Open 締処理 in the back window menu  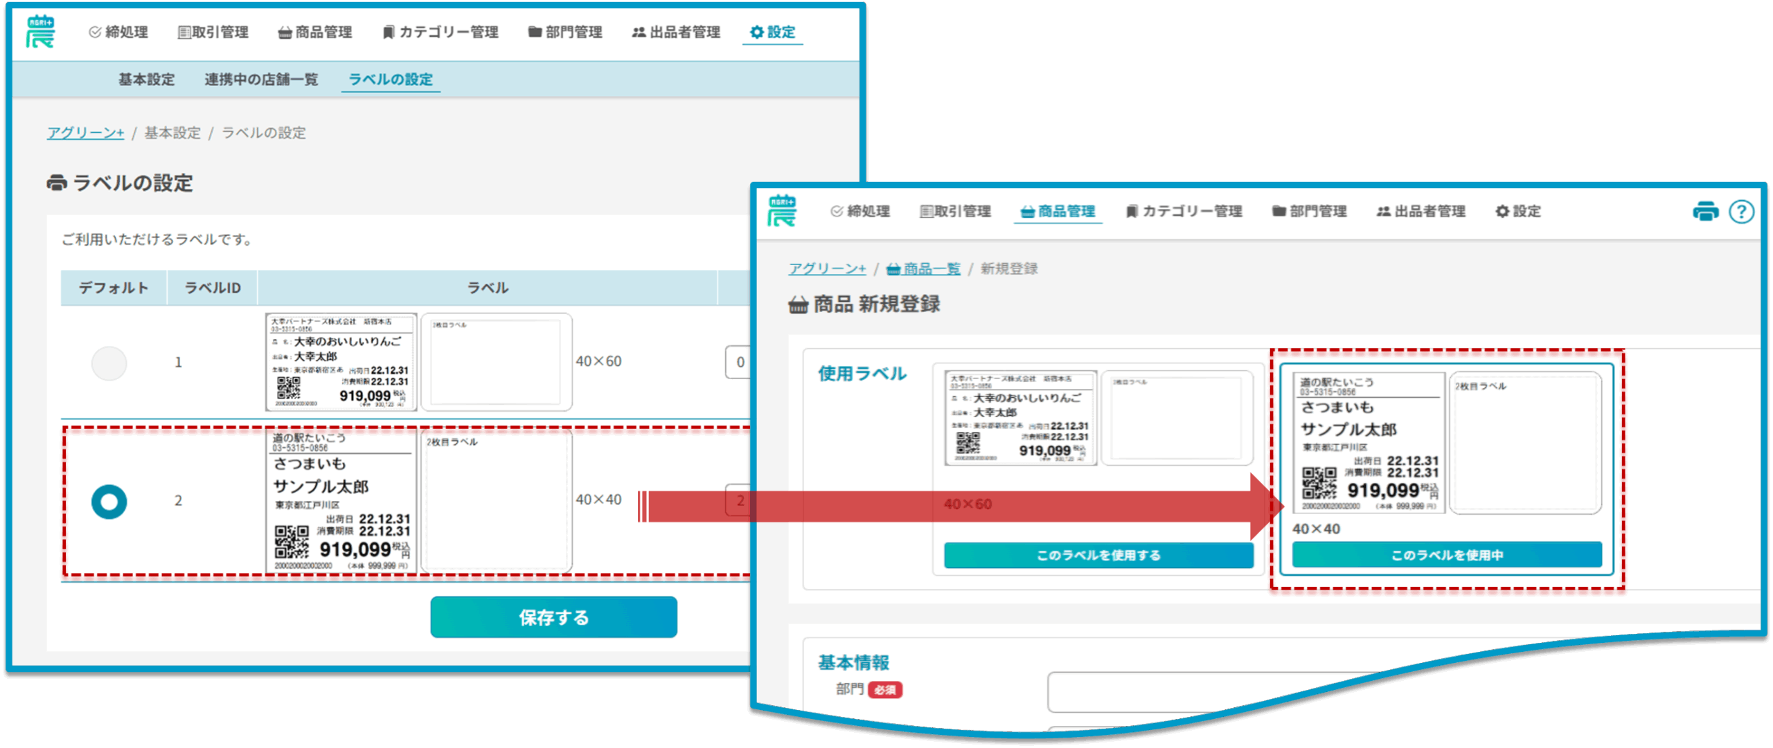pyautogui.click(x=118, y=32)
